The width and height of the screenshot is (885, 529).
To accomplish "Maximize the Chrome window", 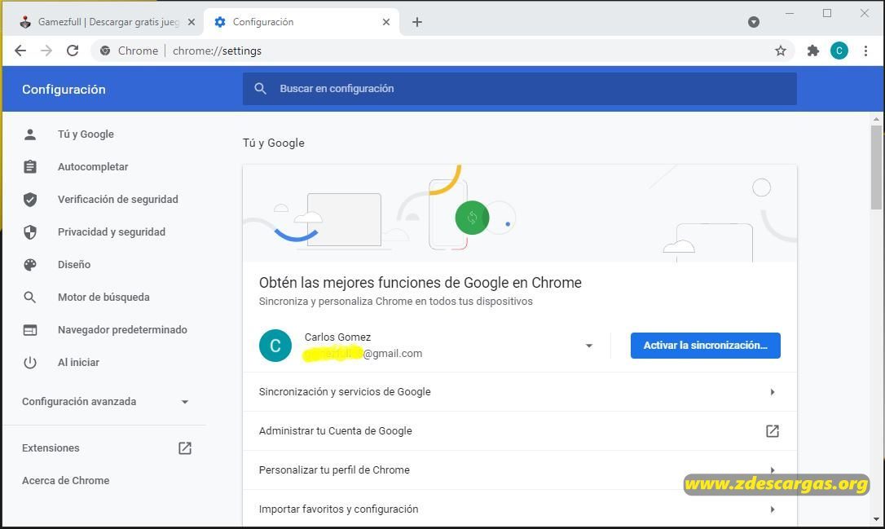I will tap(827, 13).
